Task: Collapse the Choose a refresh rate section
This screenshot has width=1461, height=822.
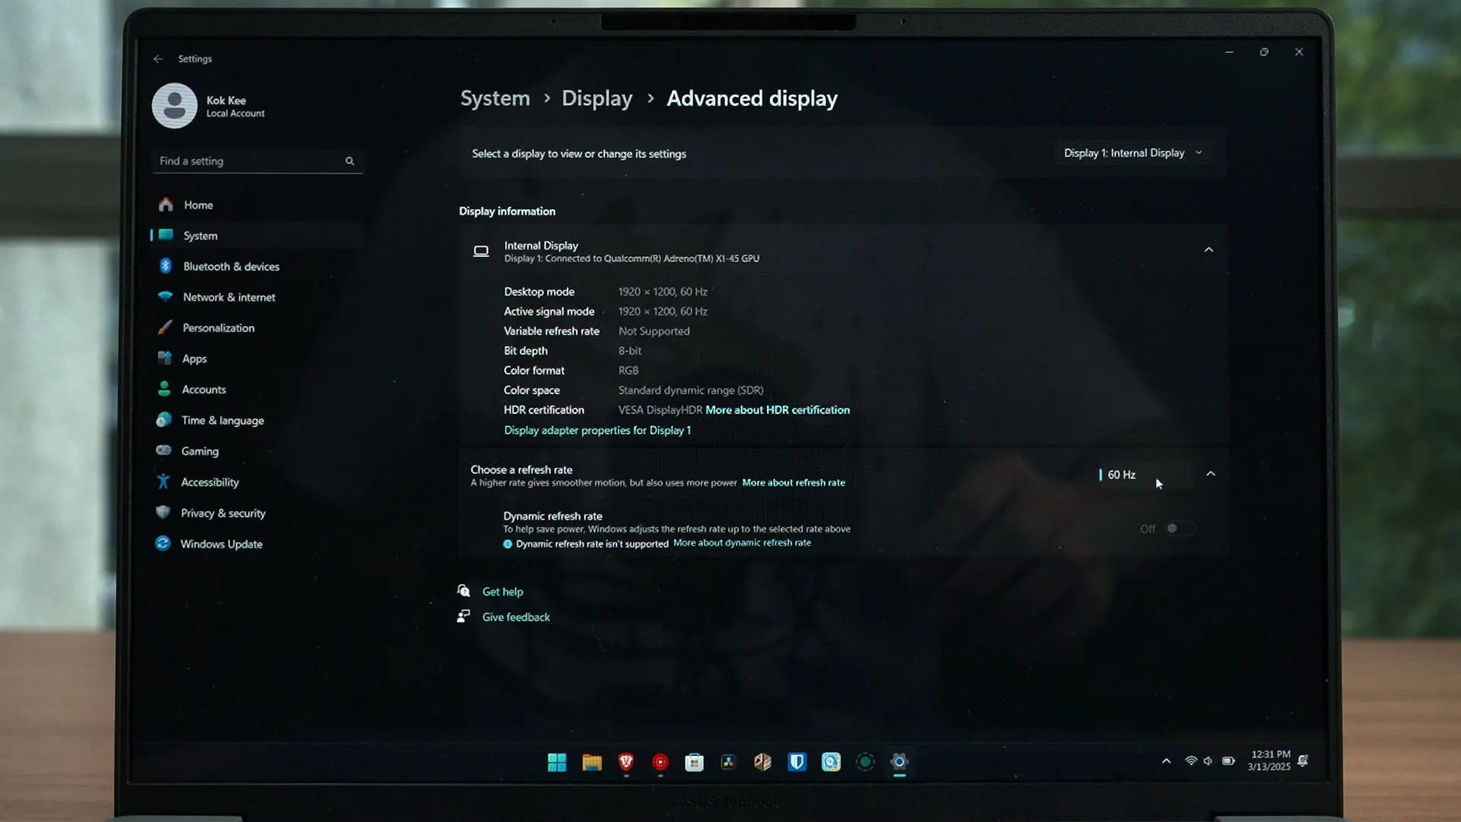Action: pyautogui.click(x=1211, y=474)
